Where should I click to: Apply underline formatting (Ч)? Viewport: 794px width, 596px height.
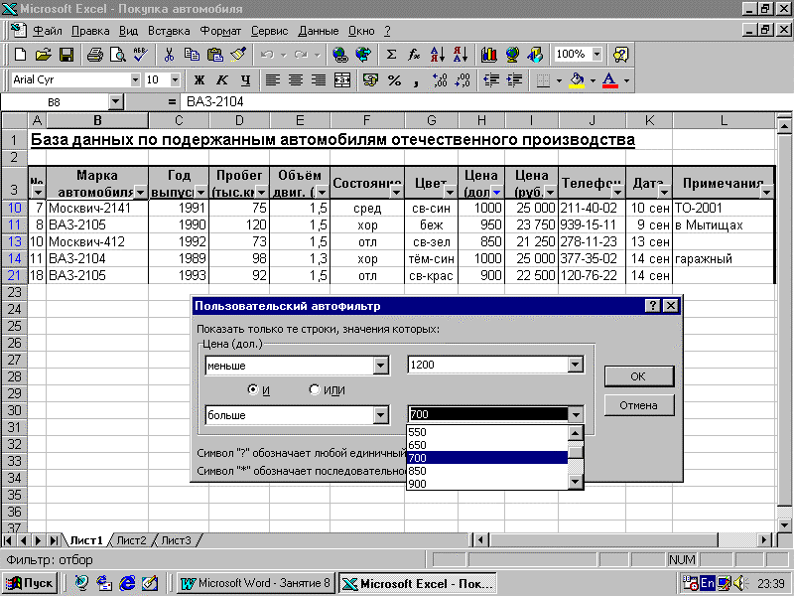[x=245, y=80]
